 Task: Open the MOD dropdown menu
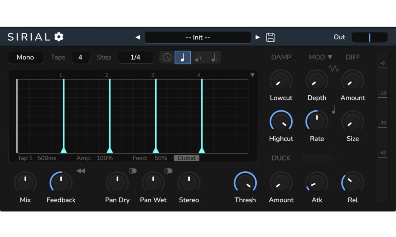tap(321, 57)
